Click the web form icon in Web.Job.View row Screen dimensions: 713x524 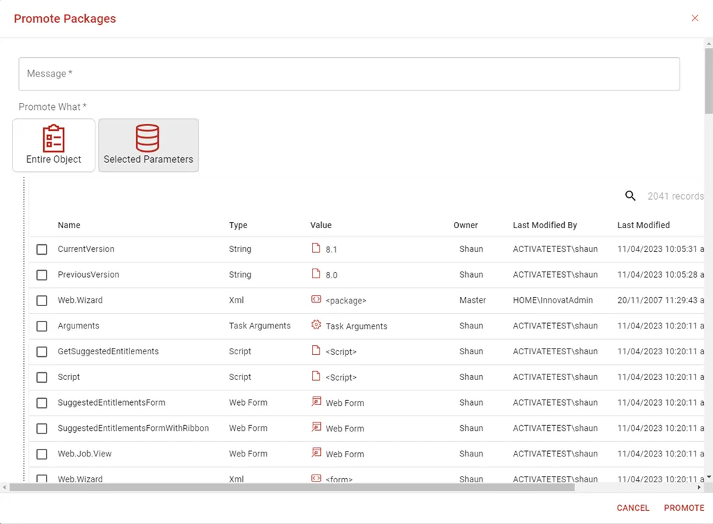coord(316,452)
